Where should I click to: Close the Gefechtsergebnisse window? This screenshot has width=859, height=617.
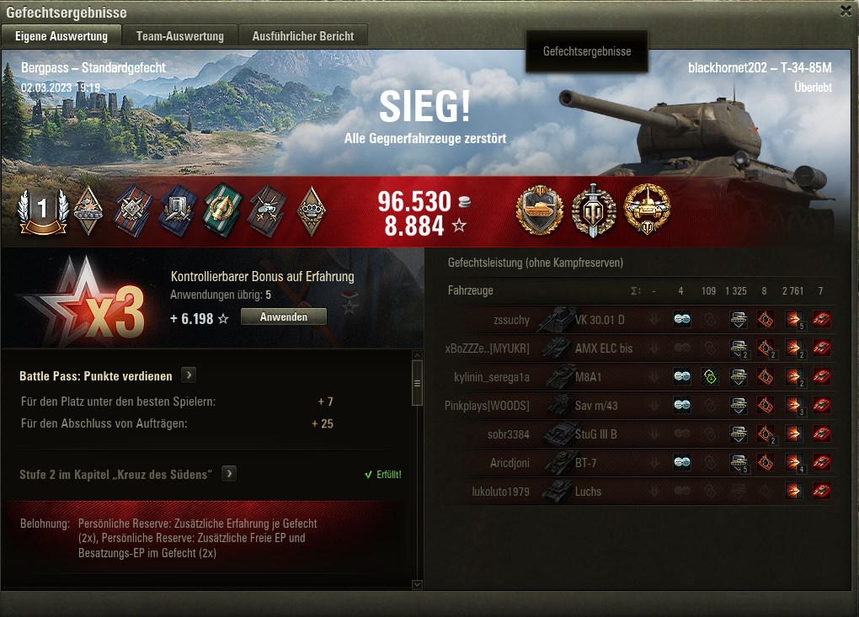(846, 11)
